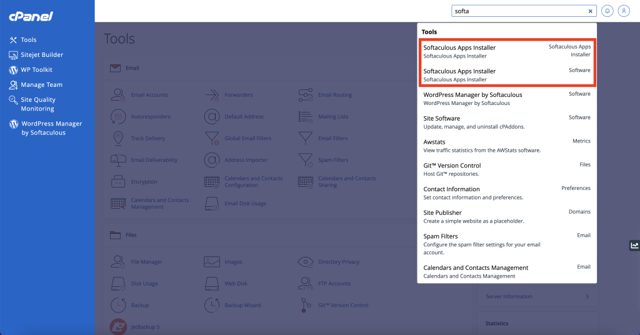Click the File Manager icon
The height and width of the screenshot is (335, 640).
(x=118, y=261)
